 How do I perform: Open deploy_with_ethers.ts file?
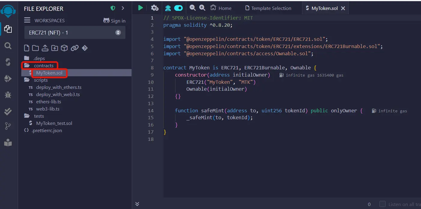click(x=59, y=87)
